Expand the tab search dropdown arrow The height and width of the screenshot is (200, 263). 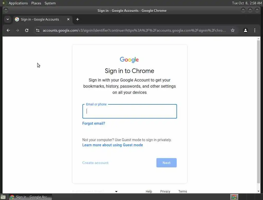(7, 19)
